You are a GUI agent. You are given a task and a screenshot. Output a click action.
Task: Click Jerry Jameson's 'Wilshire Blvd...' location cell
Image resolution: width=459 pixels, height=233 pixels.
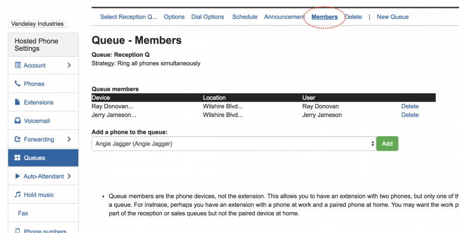(x=223, y=115)
